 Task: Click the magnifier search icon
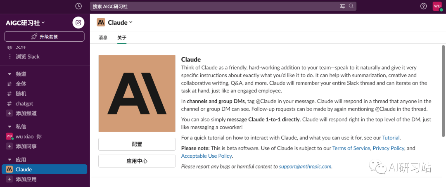click(351, 6)
